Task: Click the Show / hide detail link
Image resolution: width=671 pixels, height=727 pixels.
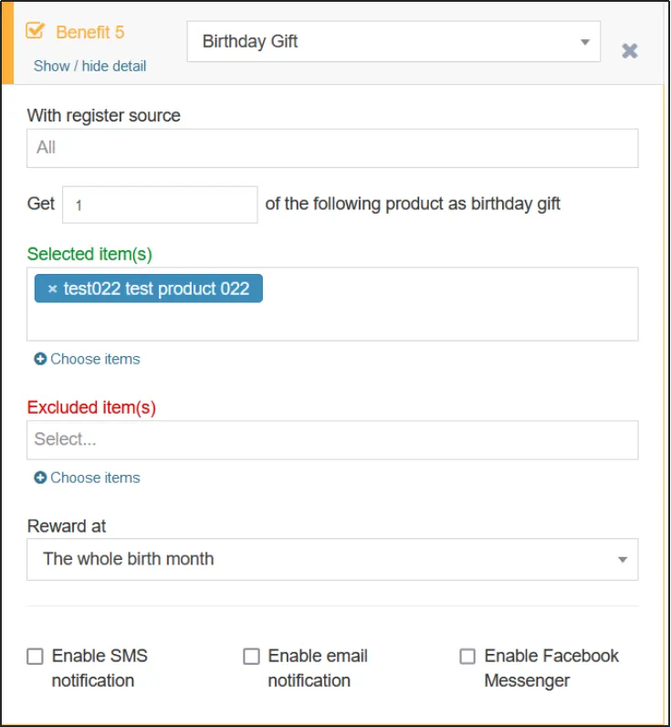Action: pyautogui.click(x=89, y=66)
